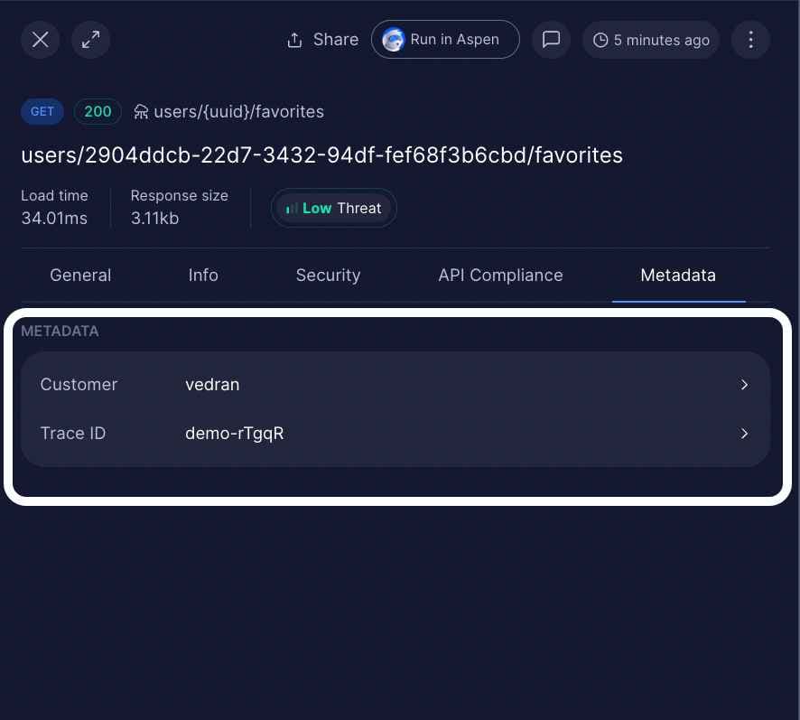Click the fullscreen expand arrows icon
This screenshot has width=800, height=720.
pyautogui.click(x=90, y=39)
